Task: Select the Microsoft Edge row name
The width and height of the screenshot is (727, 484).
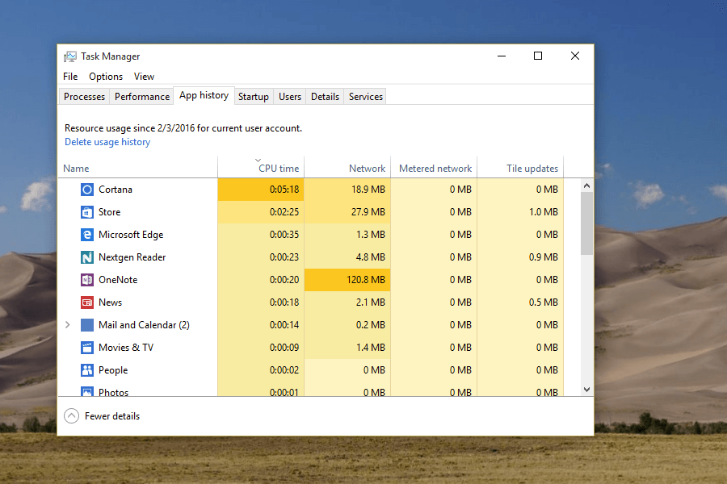Action: [131, 235]
